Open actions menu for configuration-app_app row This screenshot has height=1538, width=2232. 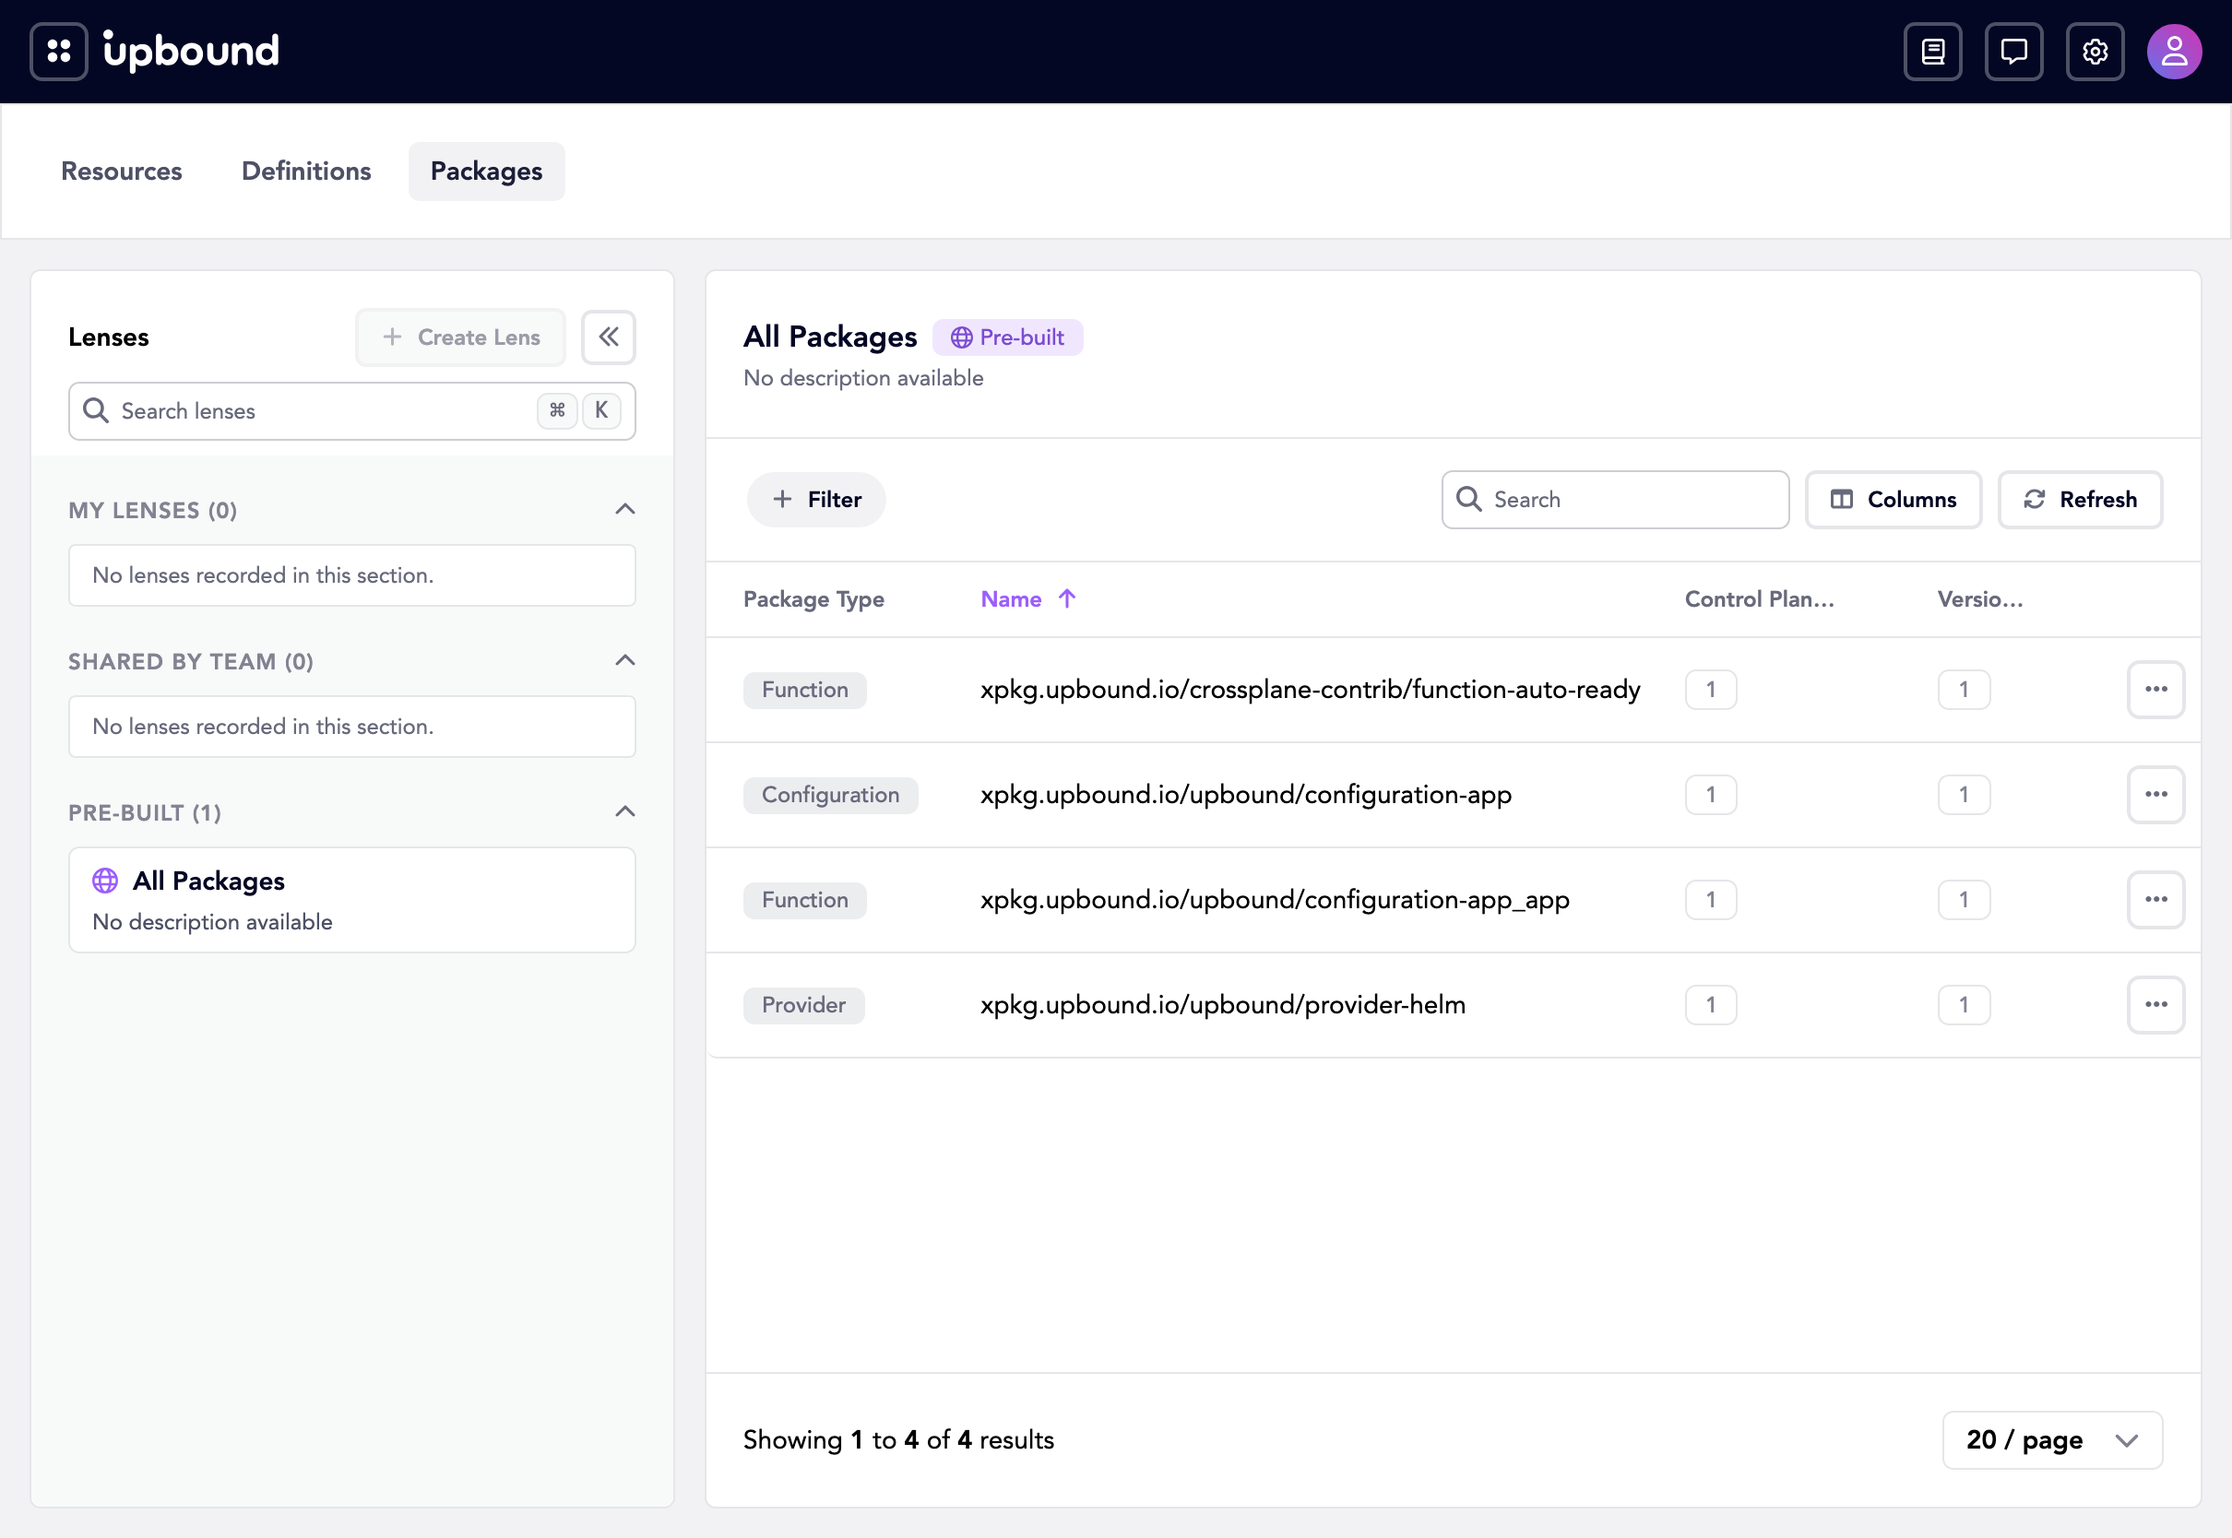(x=2155, y=899)
